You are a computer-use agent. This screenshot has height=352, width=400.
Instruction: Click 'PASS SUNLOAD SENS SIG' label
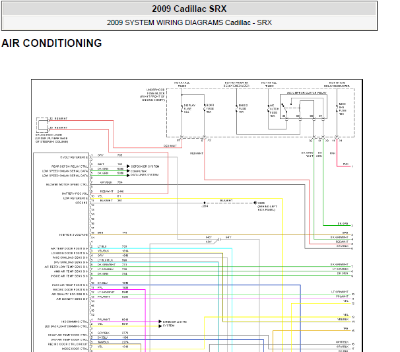pyautogui.click(x=70, y=258)
